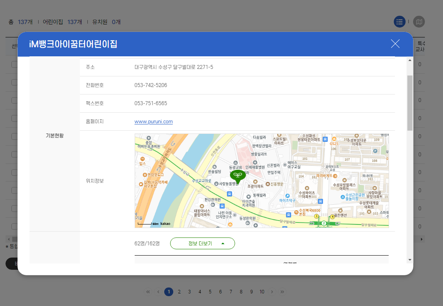Select bus stop icon below 수성하이츠아파트
Screen dimensions: 443x306
pos(321,201)
